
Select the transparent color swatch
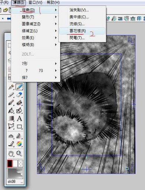pos(20,163)
